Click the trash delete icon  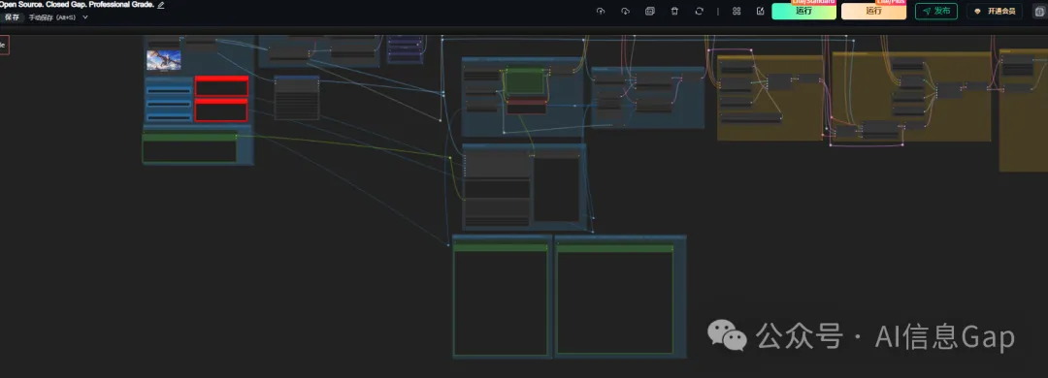(674, 12)
